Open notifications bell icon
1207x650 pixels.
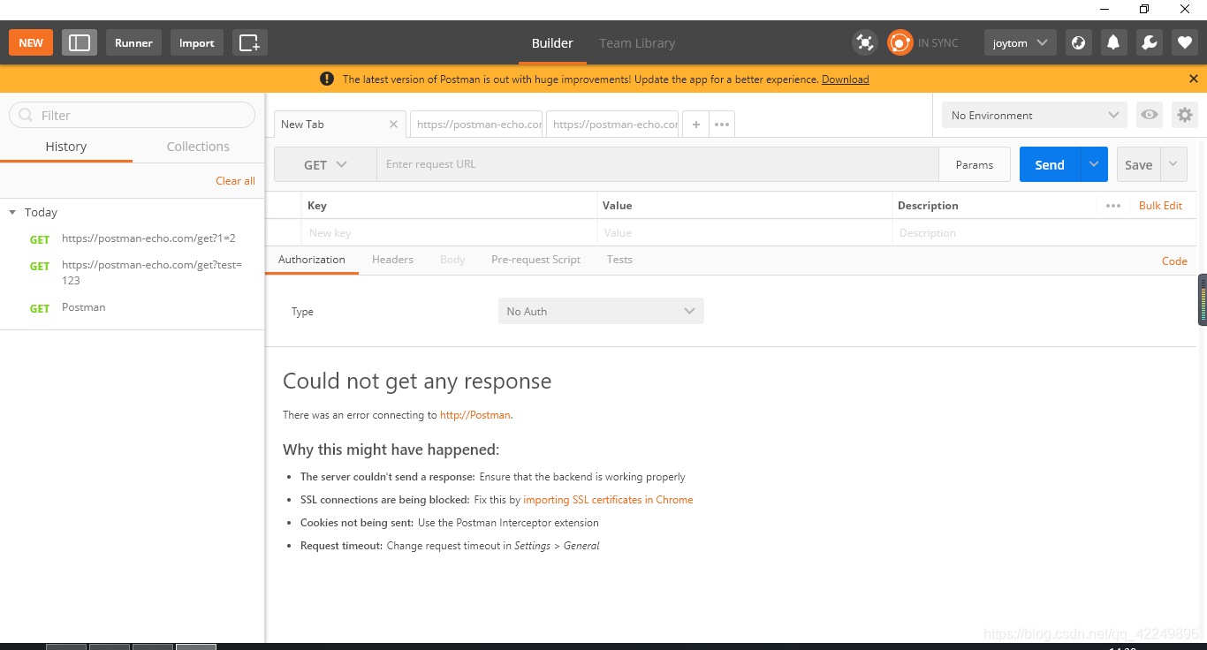click(1113, 42)
